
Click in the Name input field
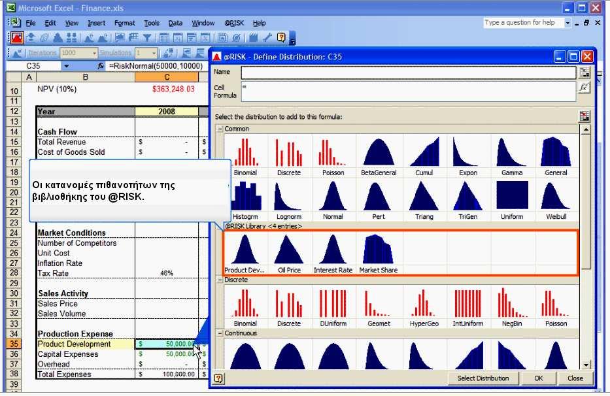tap(409, 73)
